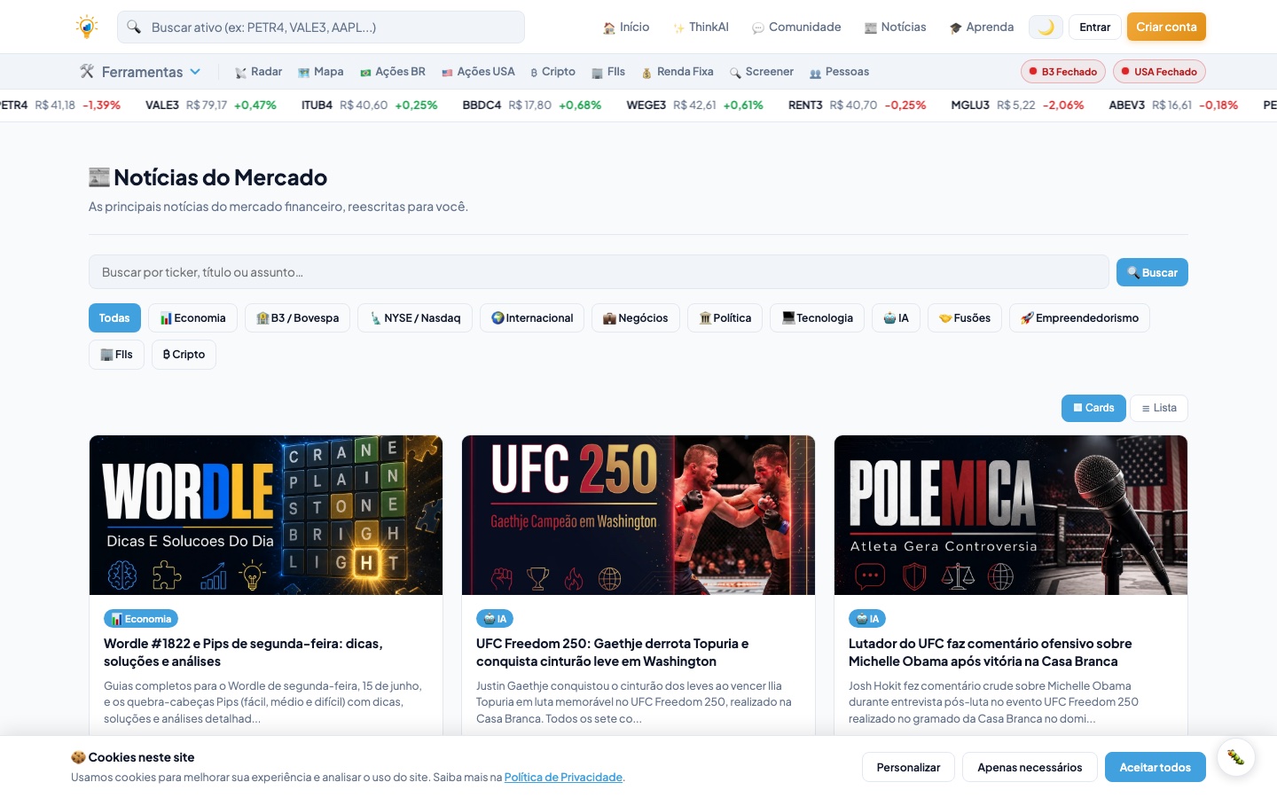Screen dimensions: 1277x798
Task: Click ITUB4 ticker in the tape
Action: [369, 105]
